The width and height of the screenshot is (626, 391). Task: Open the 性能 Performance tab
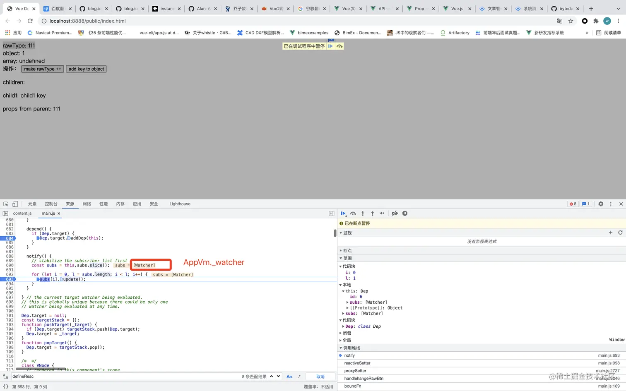(104, 204)
